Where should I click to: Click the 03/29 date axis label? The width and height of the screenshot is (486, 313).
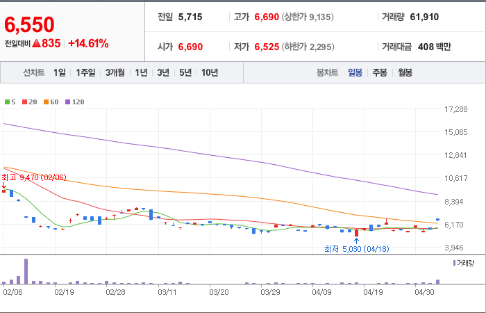[270, 292]
